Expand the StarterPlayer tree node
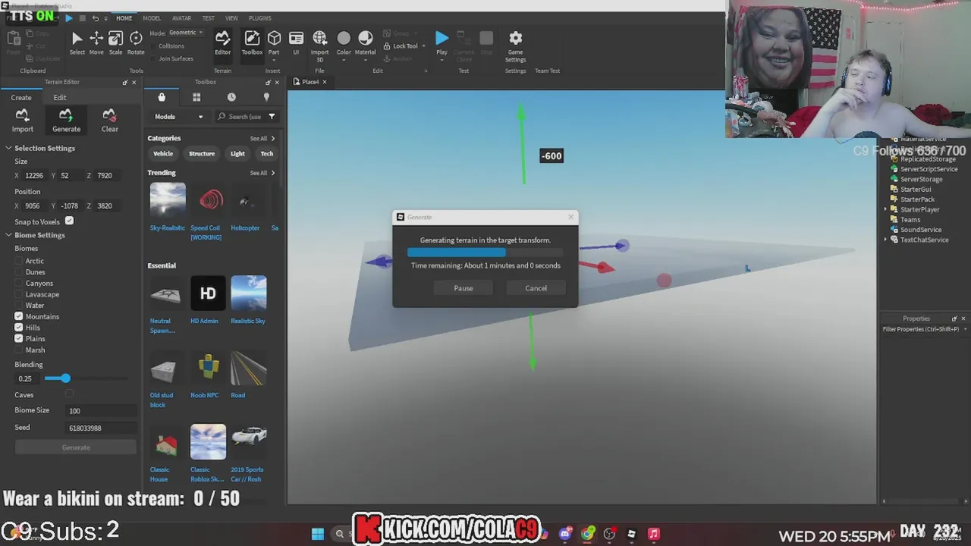 click(x=885, y=209)
